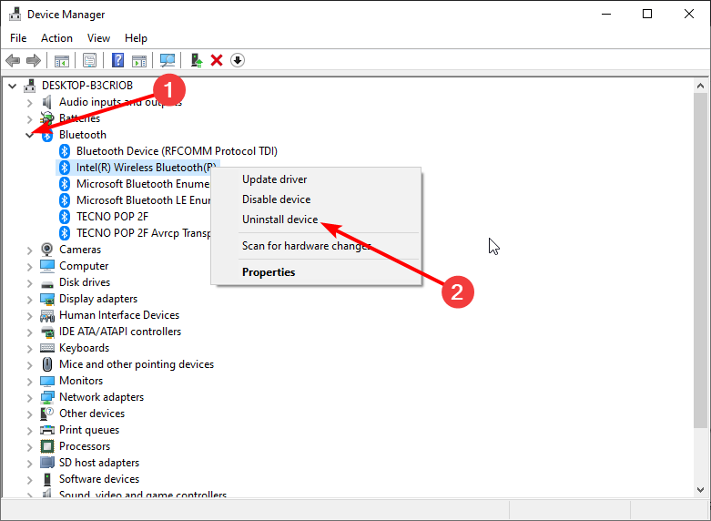The width and height of the screenshot is (711, 521).
Task: Open the Action menu
Action: [56, 38]
